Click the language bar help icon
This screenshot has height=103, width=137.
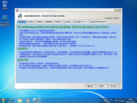[x=108, y=101]
